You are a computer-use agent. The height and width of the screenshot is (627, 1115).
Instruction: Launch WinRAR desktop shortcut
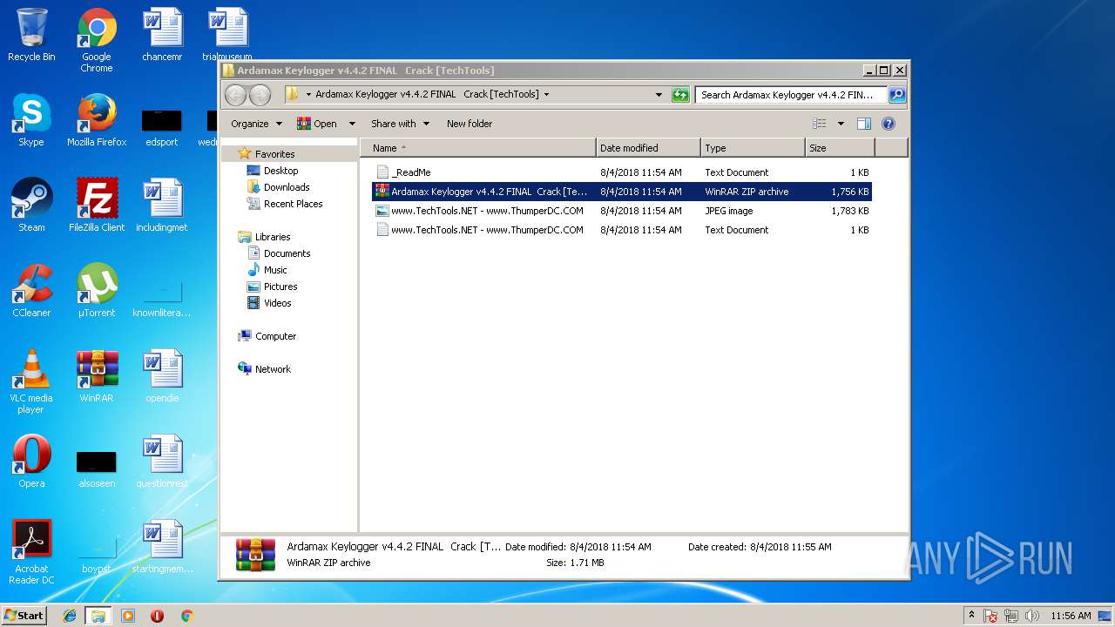[97, 376]
